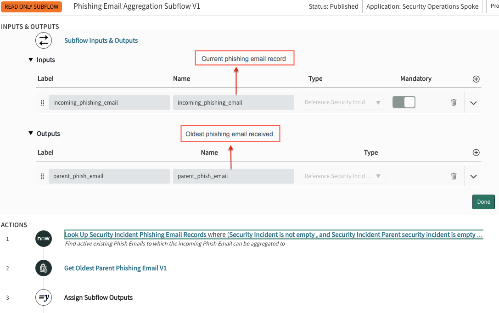Open the Type dropdown for parent_phish_email

pos(343,176)
